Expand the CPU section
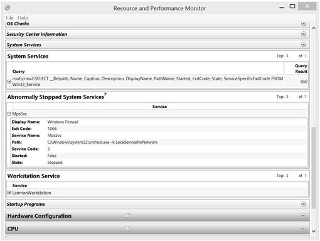Screen dimensions: 320x241 (x=304, y=228)
